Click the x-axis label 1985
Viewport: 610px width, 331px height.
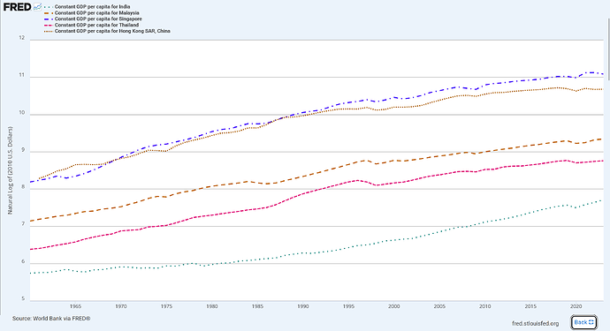click(257, 306)
